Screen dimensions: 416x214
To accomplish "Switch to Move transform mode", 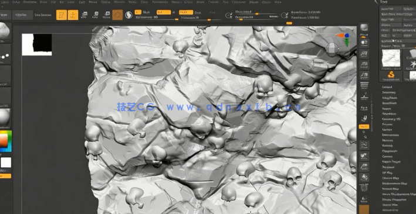I will pos(84,15).
